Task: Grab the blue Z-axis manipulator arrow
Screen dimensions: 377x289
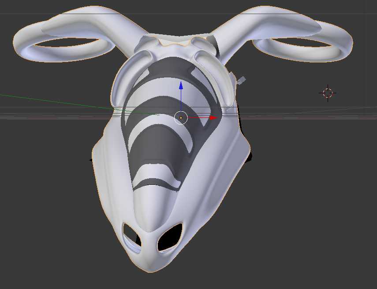Action: 181,85
